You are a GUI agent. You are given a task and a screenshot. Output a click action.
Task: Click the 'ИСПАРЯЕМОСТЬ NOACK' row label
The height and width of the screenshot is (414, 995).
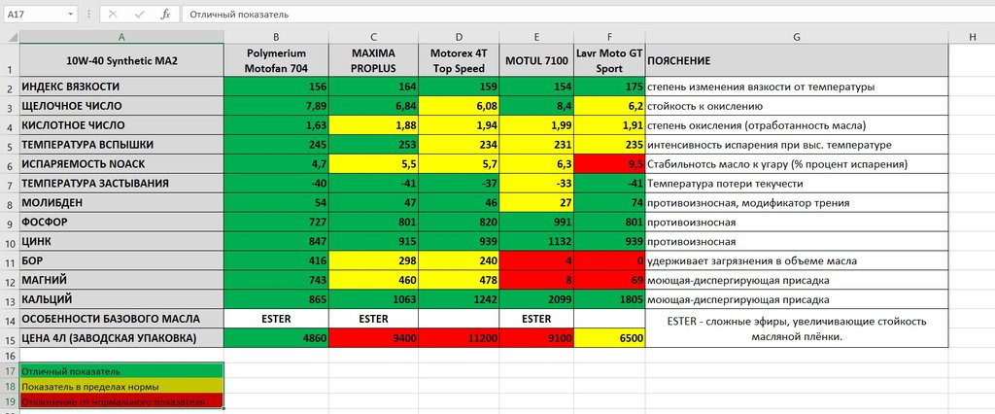(x=121, y=164)
